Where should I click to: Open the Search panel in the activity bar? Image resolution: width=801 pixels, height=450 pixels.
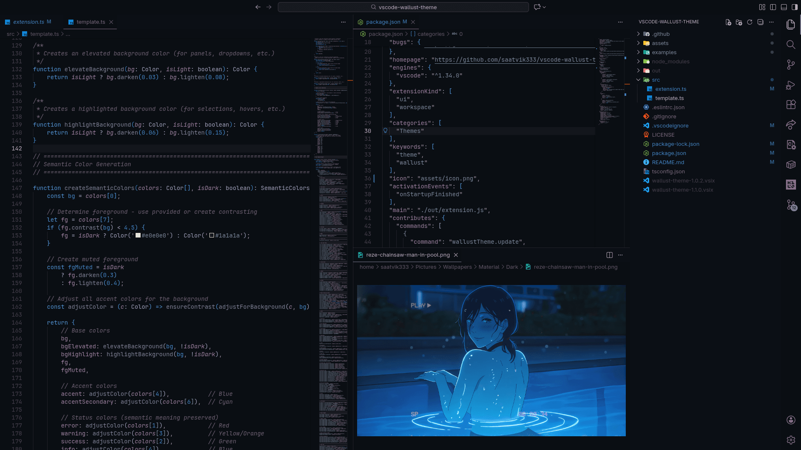[x=791, y=45]
